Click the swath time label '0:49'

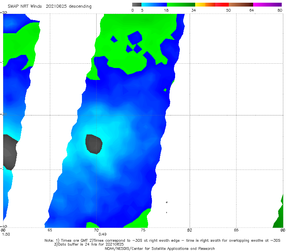click(x=102, y=234)
